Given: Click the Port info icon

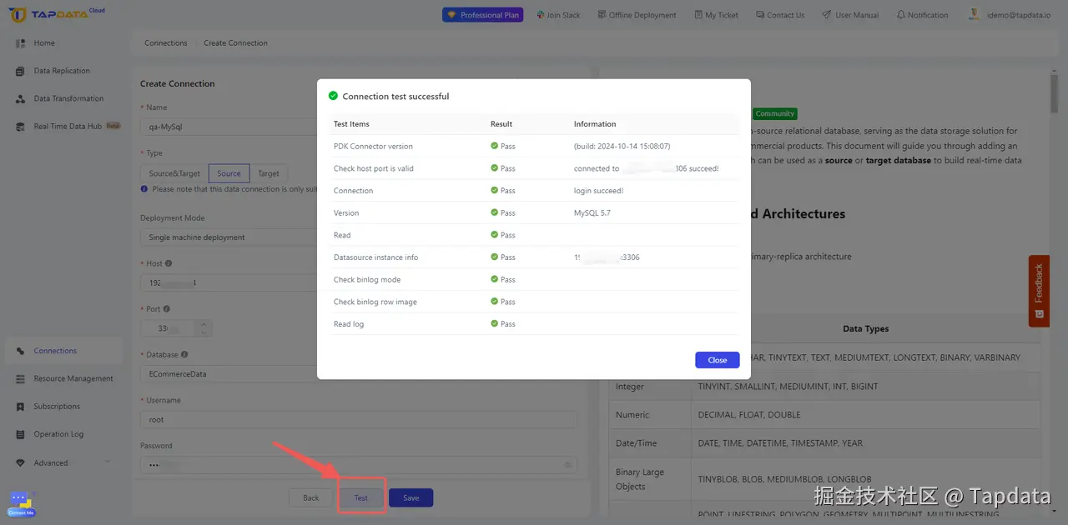Looking at the screenshot, I should (168, 309).
